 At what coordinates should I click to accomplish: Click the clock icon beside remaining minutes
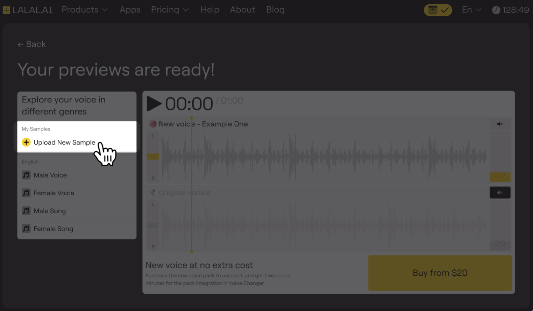496,10
